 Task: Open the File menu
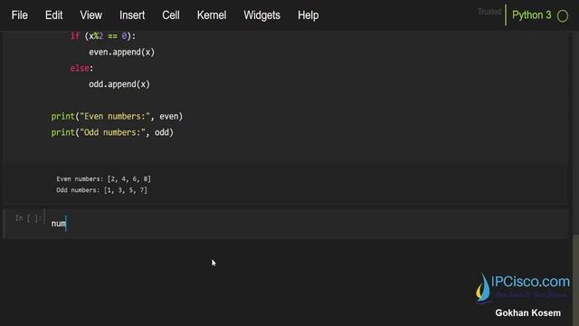[x=20, y=15]
